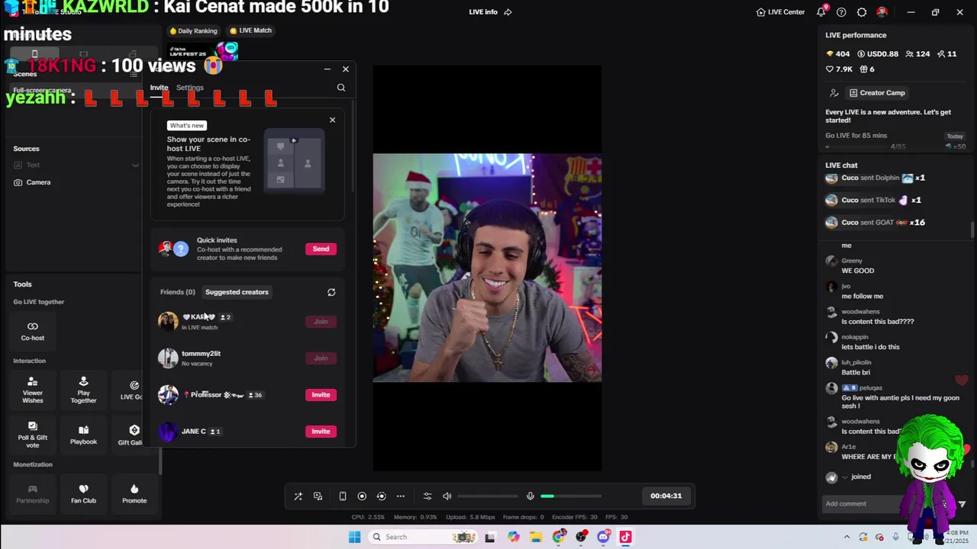Click the diamonds count 404
Image resolution: width=977 pixels, height=549 pixels.
(838, 54)
